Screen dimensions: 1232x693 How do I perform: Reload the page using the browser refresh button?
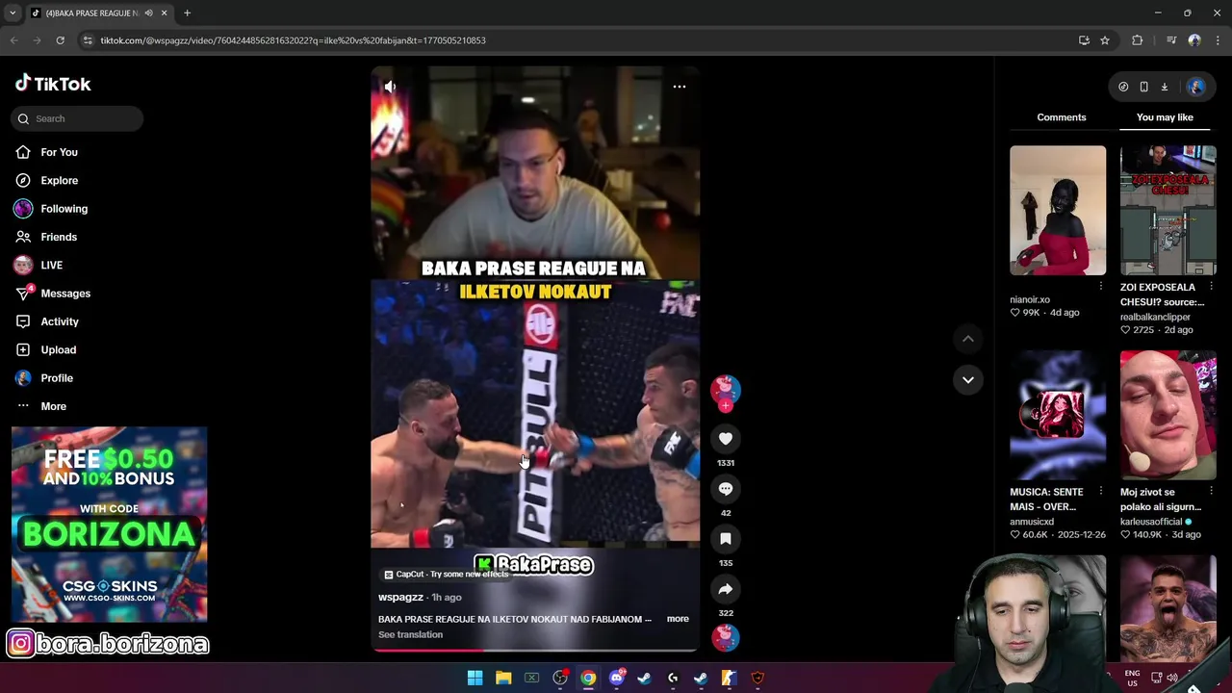[x=60, y=40]
